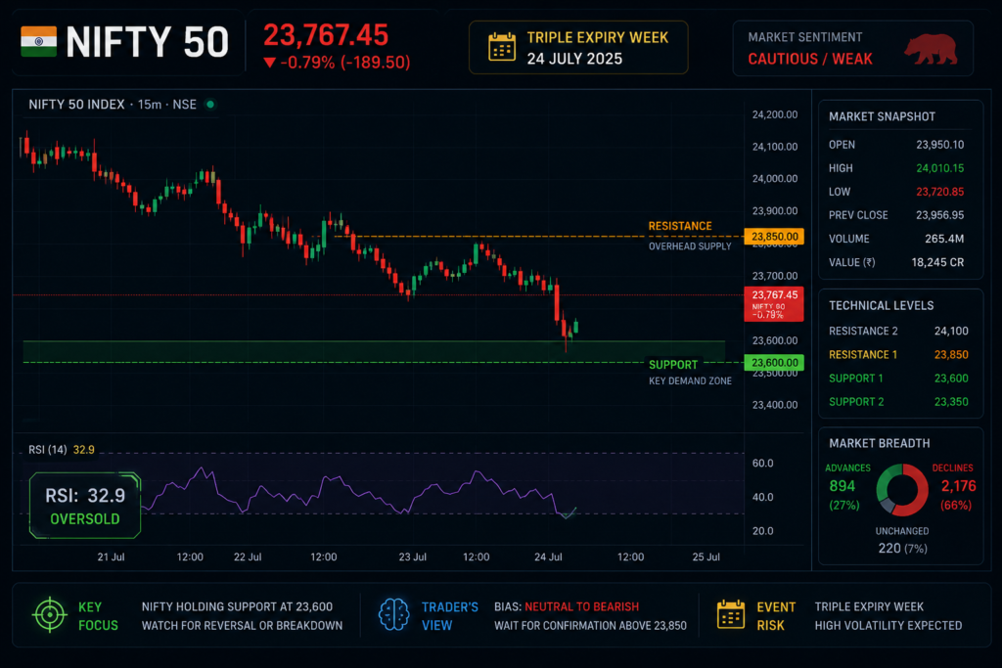Click the market breadth donut chart
This screenshot has height=668, width=1002.
(901, 490)
